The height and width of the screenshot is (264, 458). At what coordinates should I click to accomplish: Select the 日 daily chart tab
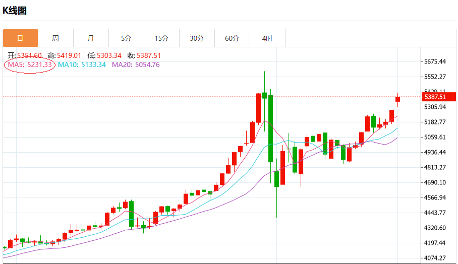[20, 38]
